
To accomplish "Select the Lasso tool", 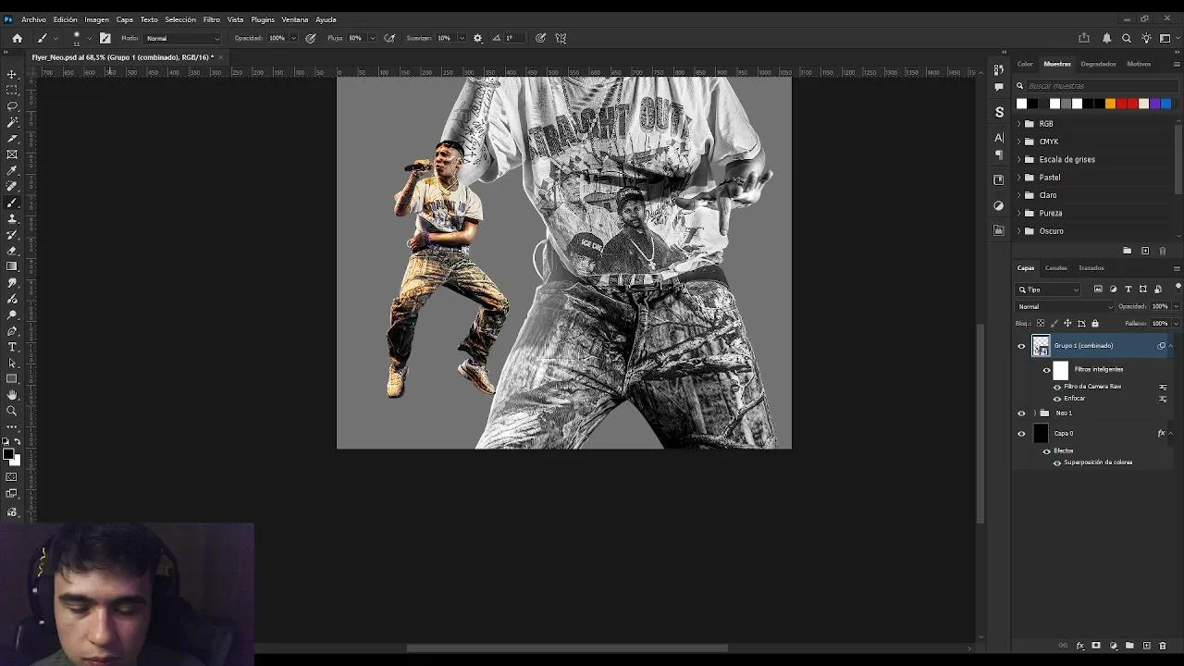I will pos(12,105).
